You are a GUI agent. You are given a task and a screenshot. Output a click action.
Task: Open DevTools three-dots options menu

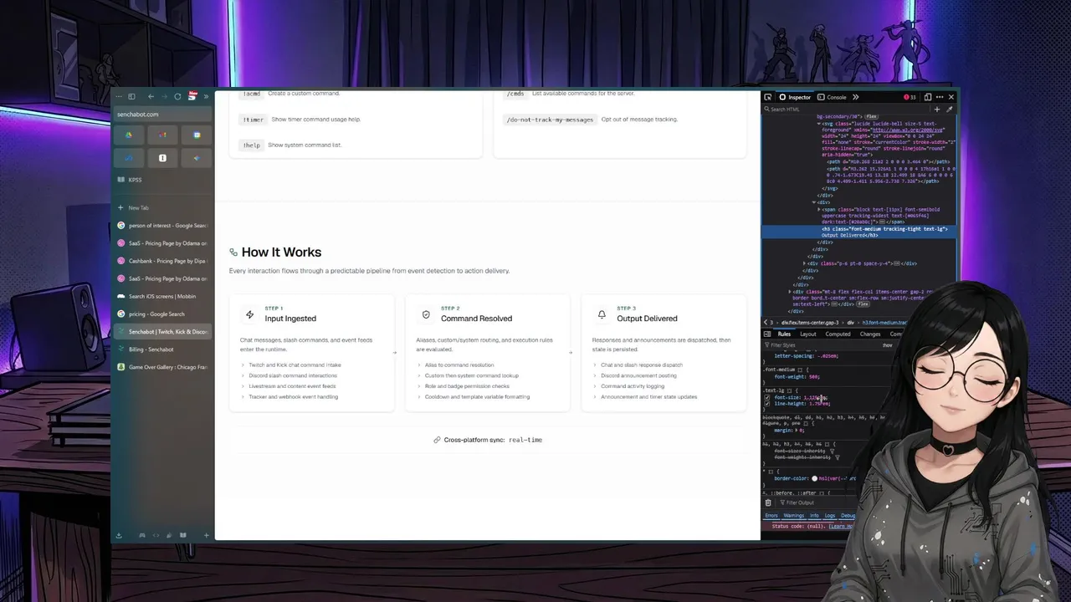click(940, 97)
